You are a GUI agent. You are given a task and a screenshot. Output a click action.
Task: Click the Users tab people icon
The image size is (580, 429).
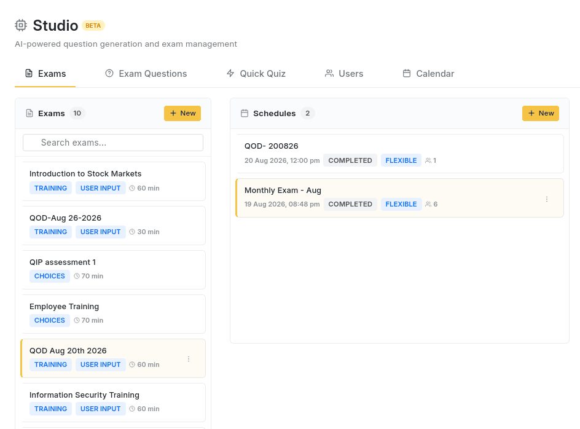[329, 73]
